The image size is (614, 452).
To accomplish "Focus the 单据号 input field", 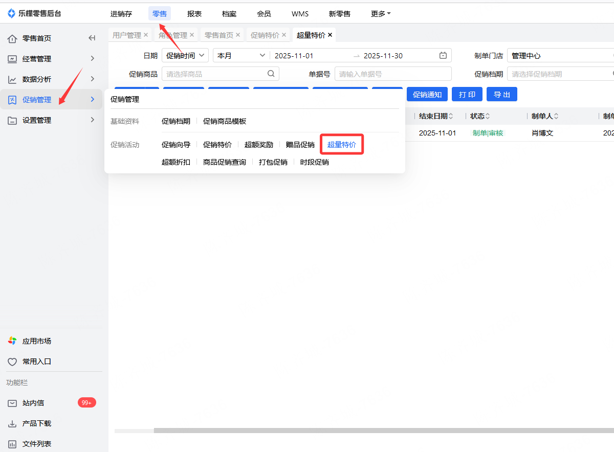I will coord(393,74).
